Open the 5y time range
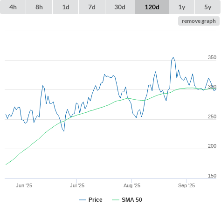The width and height of the screenshot is (221, 212). (208, 7)
